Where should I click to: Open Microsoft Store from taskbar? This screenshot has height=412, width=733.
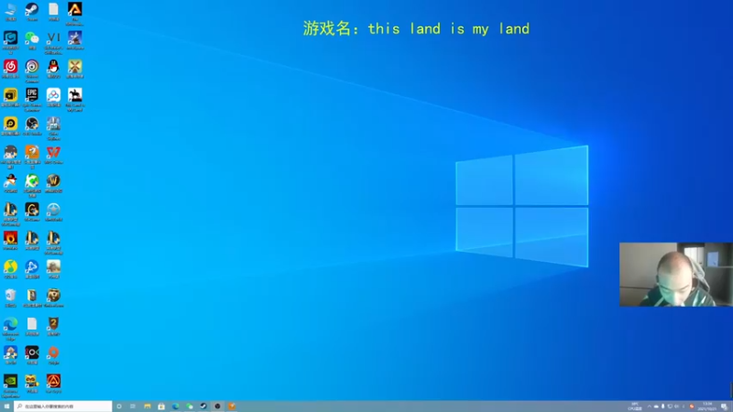(x=161, y=407)
